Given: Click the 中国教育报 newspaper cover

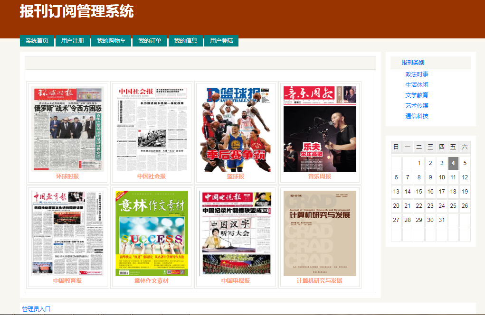Looking at the screenshot, I should click(x=67, y=233).
